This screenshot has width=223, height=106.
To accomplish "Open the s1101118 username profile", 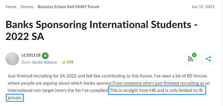I will 31,55.
